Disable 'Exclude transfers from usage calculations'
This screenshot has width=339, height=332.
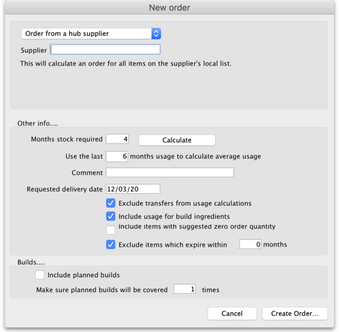pyautogui.click(x=111, y=203)
